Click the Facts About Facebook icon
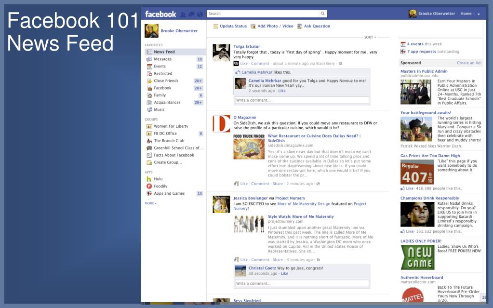 (x=149, y=155)
